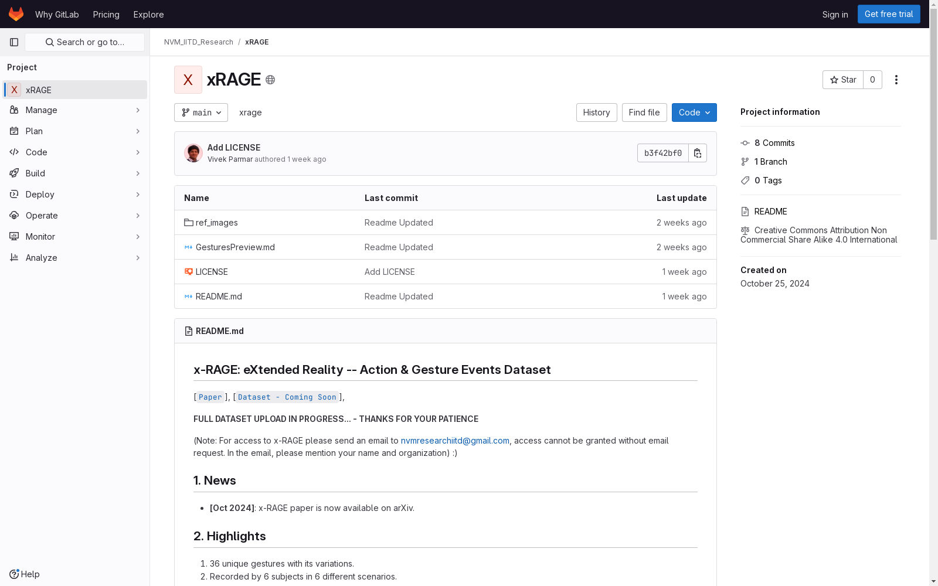
Task: Click the README.md row markdown icon
Action: click(x=189, y=297)
